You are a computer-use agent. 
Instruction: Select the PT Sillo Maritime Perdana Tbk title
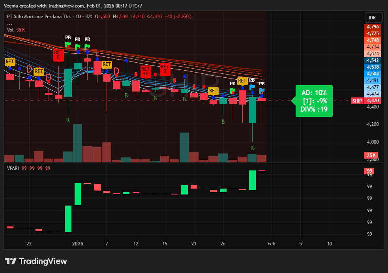(x=39, y=17)
